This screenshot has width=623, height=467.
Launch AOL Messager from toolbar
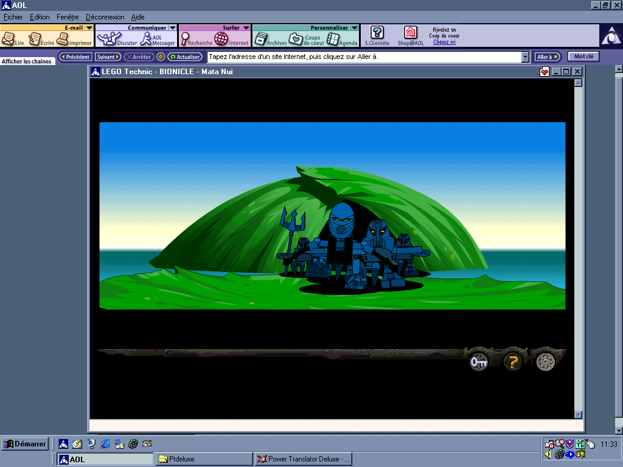pos(158,39)
